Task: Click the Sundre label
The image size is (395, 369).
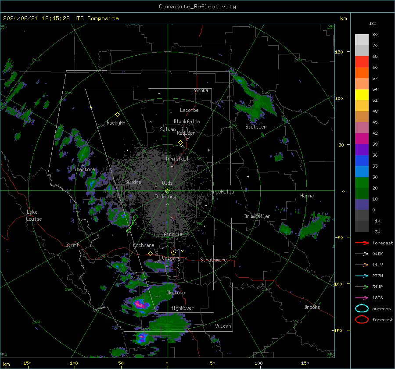Action: pos(133,182)
